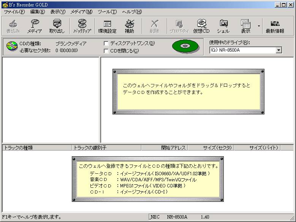296x222 pixels.
Task: Launch the 仮想CD virtual CD tool
Action: [201, 26]
